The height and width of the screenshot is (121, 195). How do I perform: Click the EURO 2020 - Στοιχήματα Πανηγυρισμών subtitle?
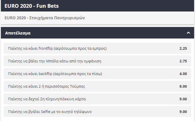coord(45,18)
